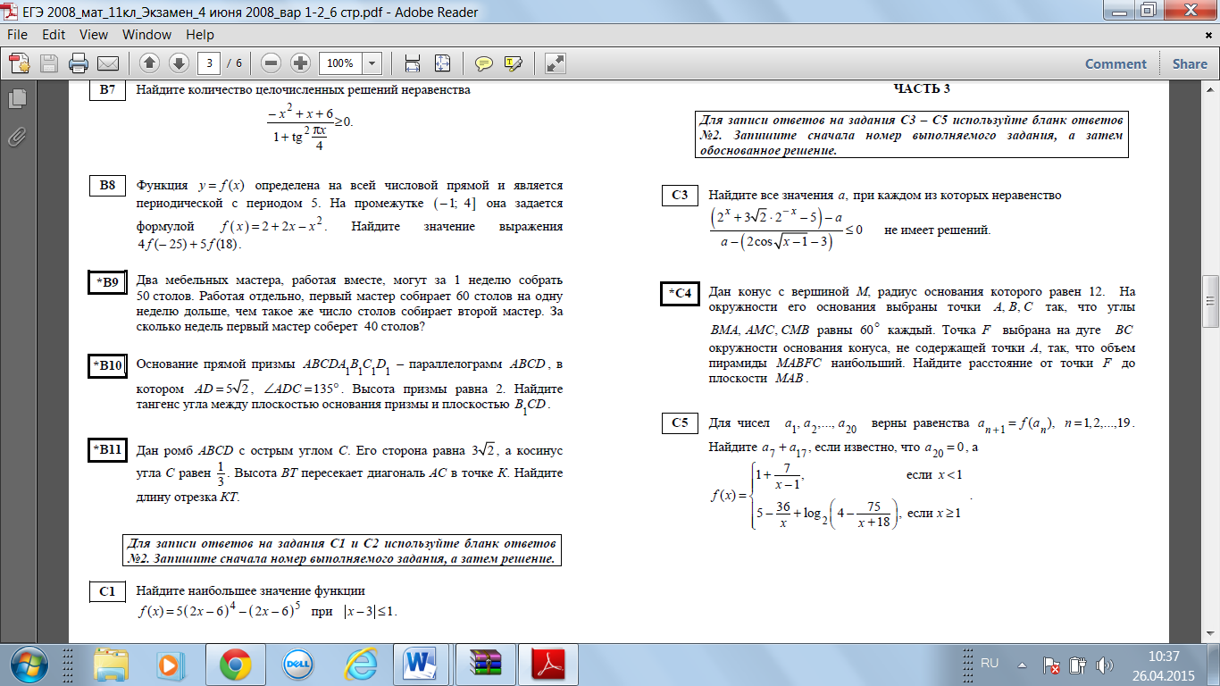The height and width of the screenshot is (686, 1220).
Task: Click the page number field showing 3
Action: point(209,63)
